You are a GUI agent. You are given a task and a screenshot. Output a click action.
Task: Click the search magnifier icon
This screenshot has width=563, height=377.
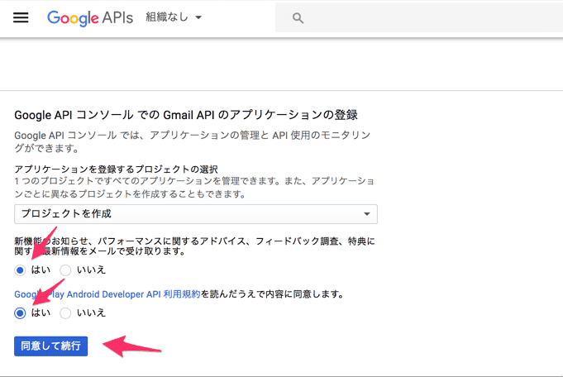pos(298,18)
